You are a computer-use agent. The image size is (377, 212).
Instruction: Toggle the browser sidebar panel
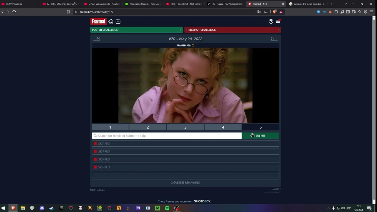pyautogui.click(x=348, y=12)
